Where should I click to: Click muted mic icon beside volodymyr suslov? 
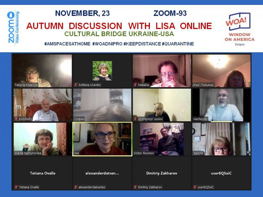[x=135, y=119]
